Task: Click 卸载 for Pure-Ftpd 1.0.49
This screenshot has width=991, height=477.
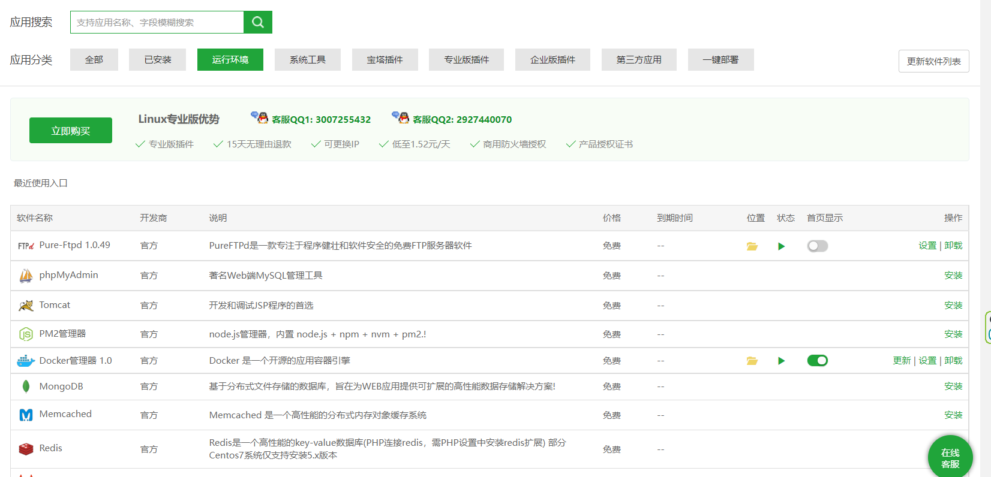Action: (953, 245)
